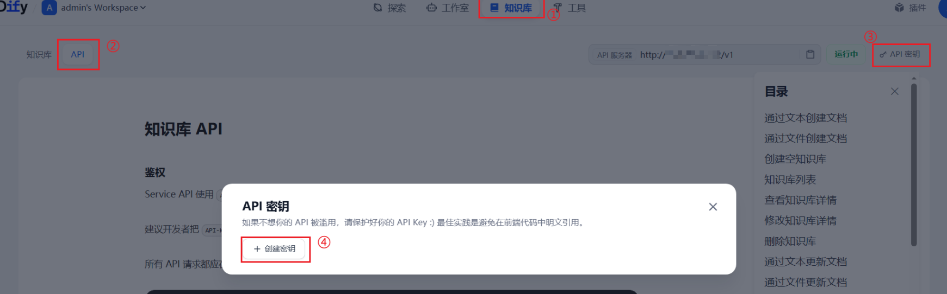Open the 插件 plugins page
The height and width of the screenshot is (294, 947).
[x=910, y=8]
